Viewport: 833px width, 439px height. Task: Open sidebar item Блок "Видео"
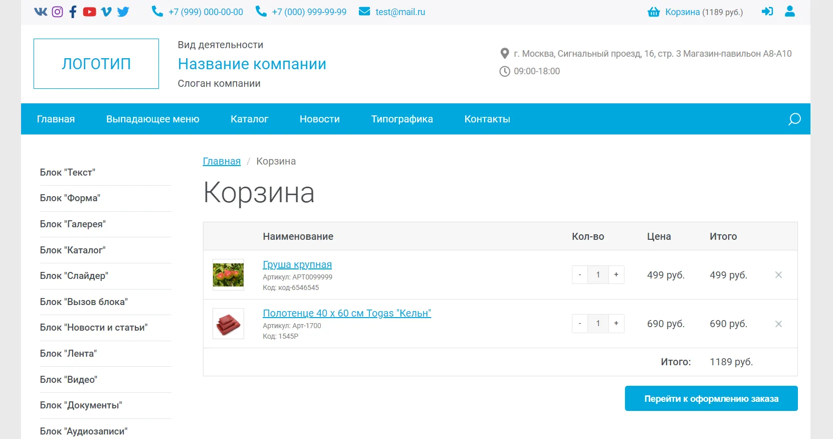pyautogui.click(x=69, y=380)
